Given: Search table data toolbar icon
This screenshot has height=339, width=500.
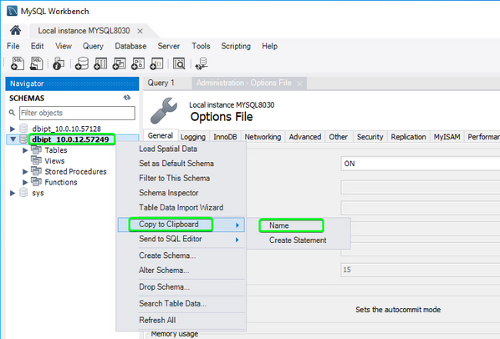Looking at the screenshot, I should [x=179, y=63].
